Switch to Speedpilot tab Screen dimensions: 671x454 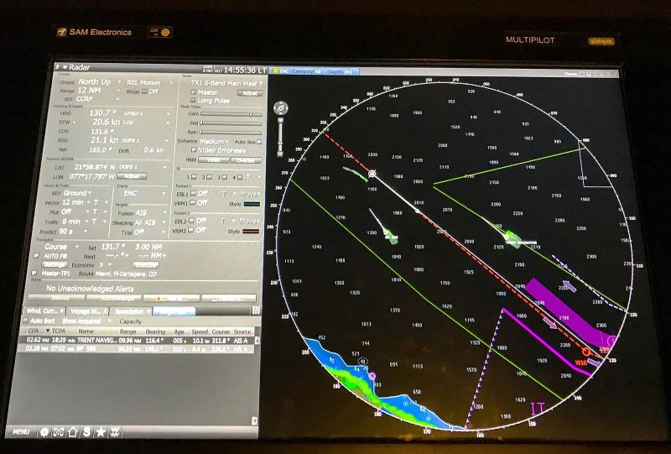coord(130,311)
